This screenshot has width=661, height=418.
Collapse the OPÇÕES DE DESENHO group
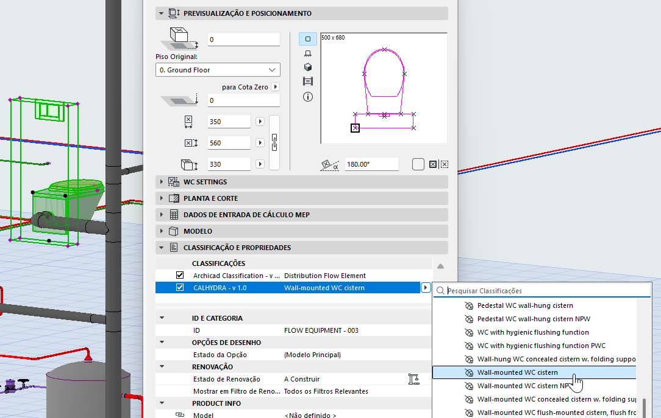point(162,343)
